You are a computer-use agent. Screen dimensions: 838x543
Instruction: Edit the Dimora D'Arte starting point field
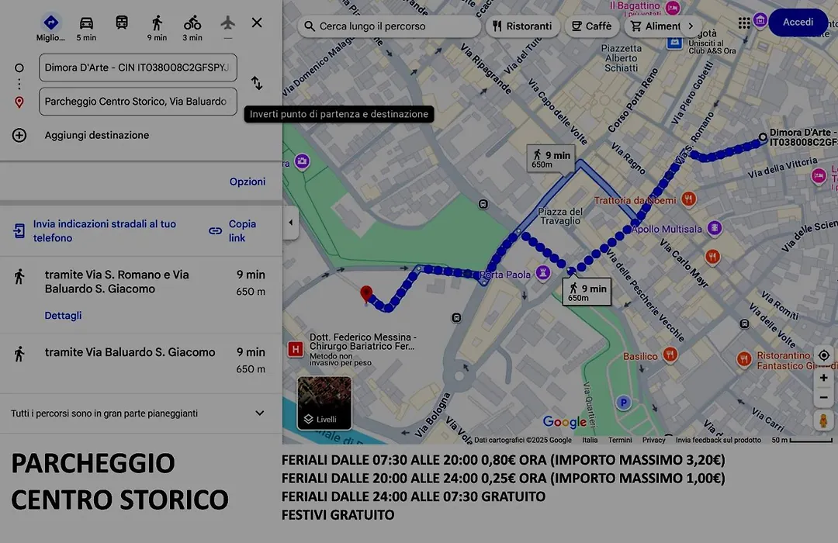click(138, 68)
